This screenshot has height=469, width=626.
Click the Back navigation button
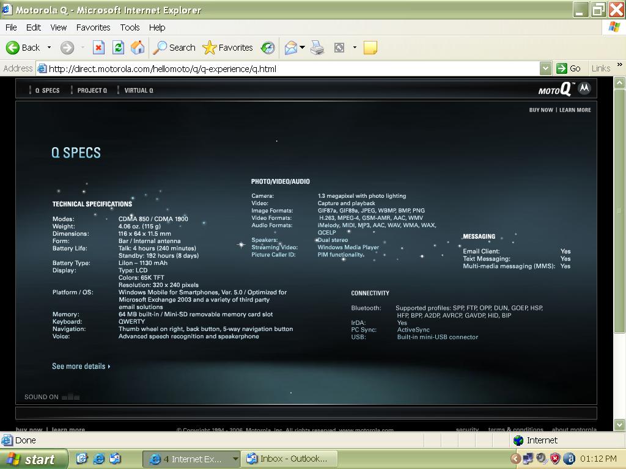click(x=23, y=48)
